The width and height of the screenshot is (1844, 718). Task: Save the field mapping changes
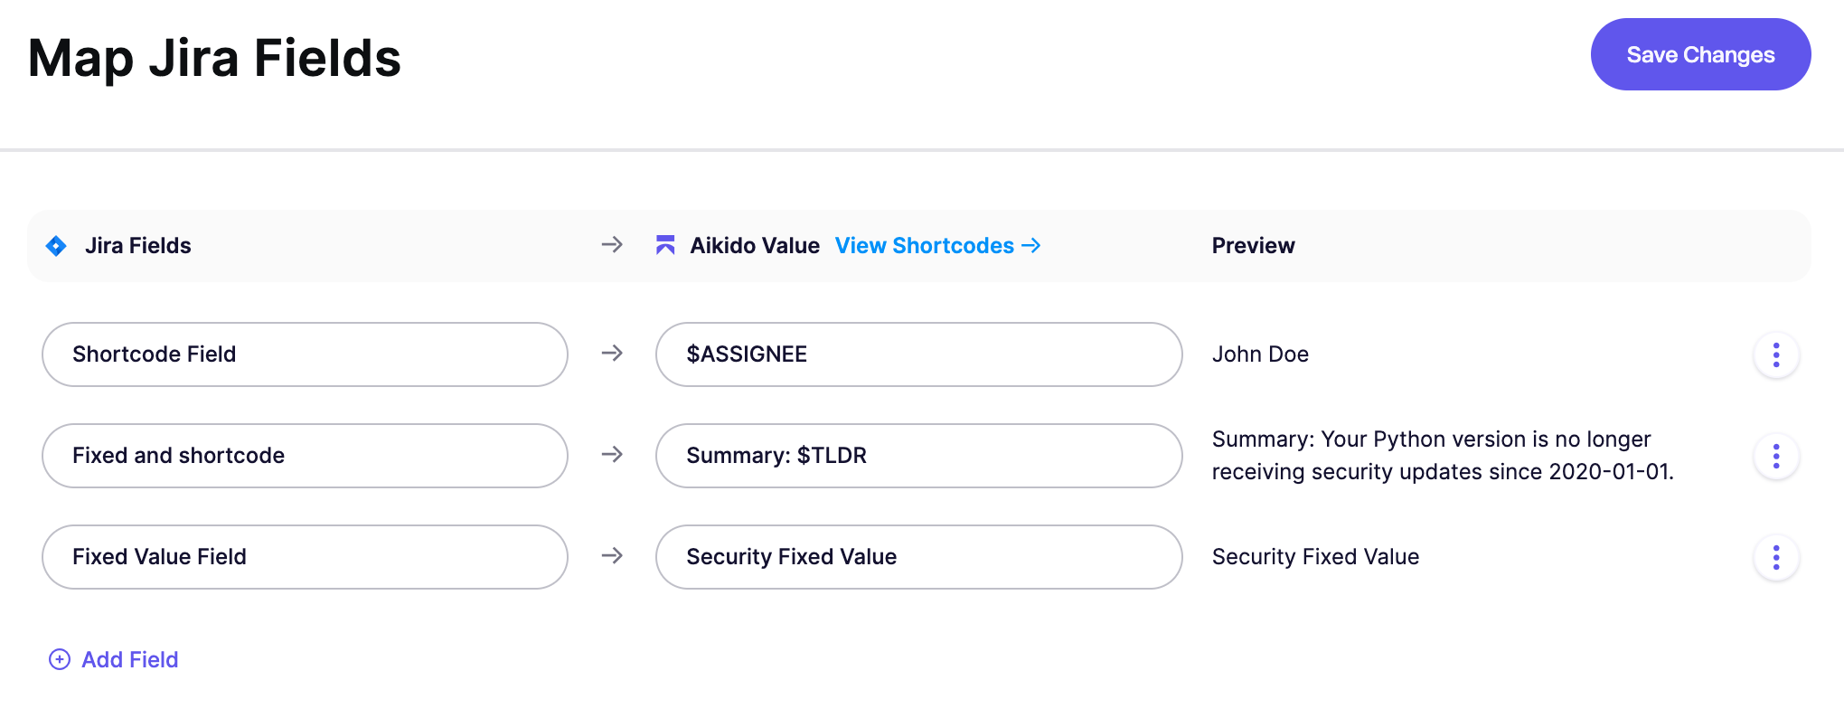click(1699, 54)
